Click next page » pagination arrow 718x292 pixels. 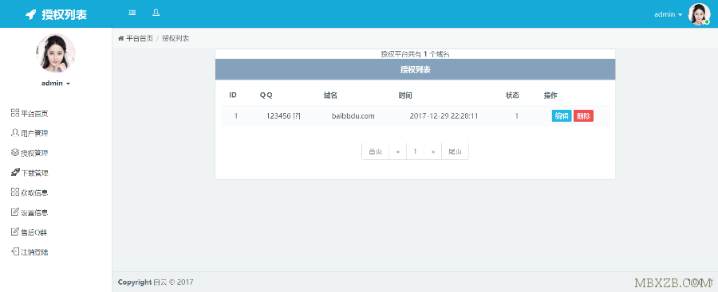click(432, 152)
